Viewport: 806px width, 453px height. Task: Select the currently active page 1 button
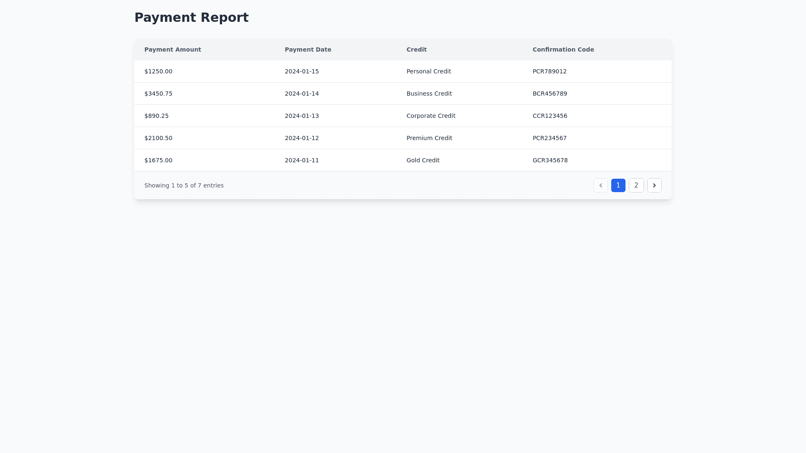[x=618, y=185]
